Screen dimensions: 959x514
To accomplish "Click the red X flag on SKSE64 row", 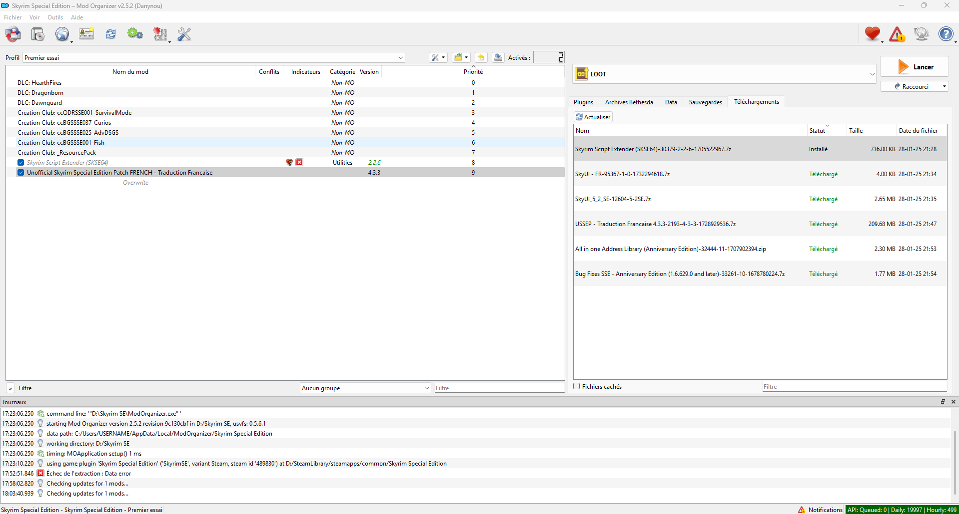I will coord(299,162).
